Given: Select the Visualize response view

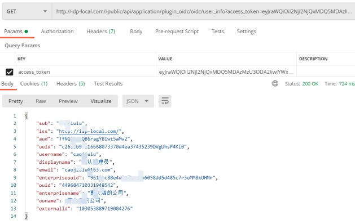Looking at the screenshot, I should (101, 101).
